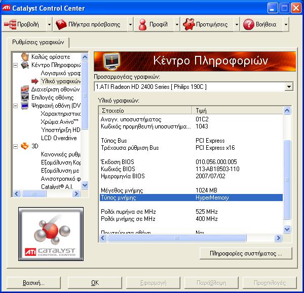The image size is (304, 293).
Task: Click the hardware list scroll down arrow
Action: pyautogui.click(x=287, y=229)
